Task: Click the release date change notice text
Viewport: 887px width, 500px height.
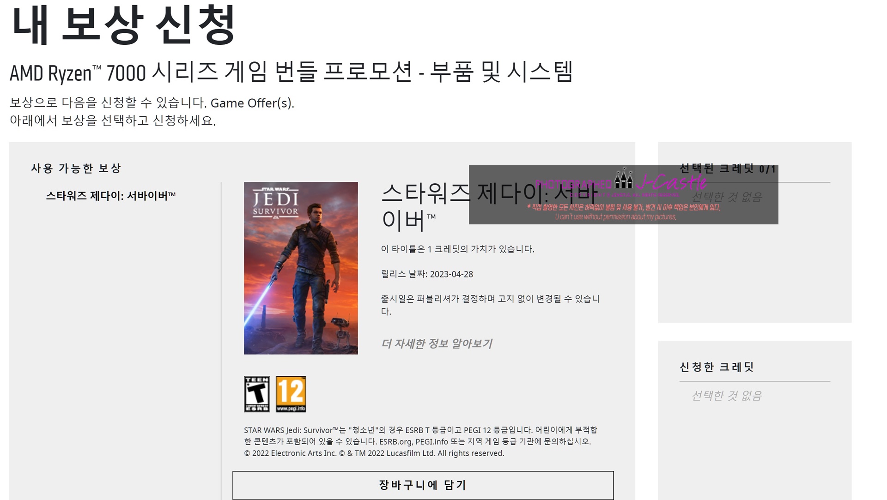Action: pos(490,305)
